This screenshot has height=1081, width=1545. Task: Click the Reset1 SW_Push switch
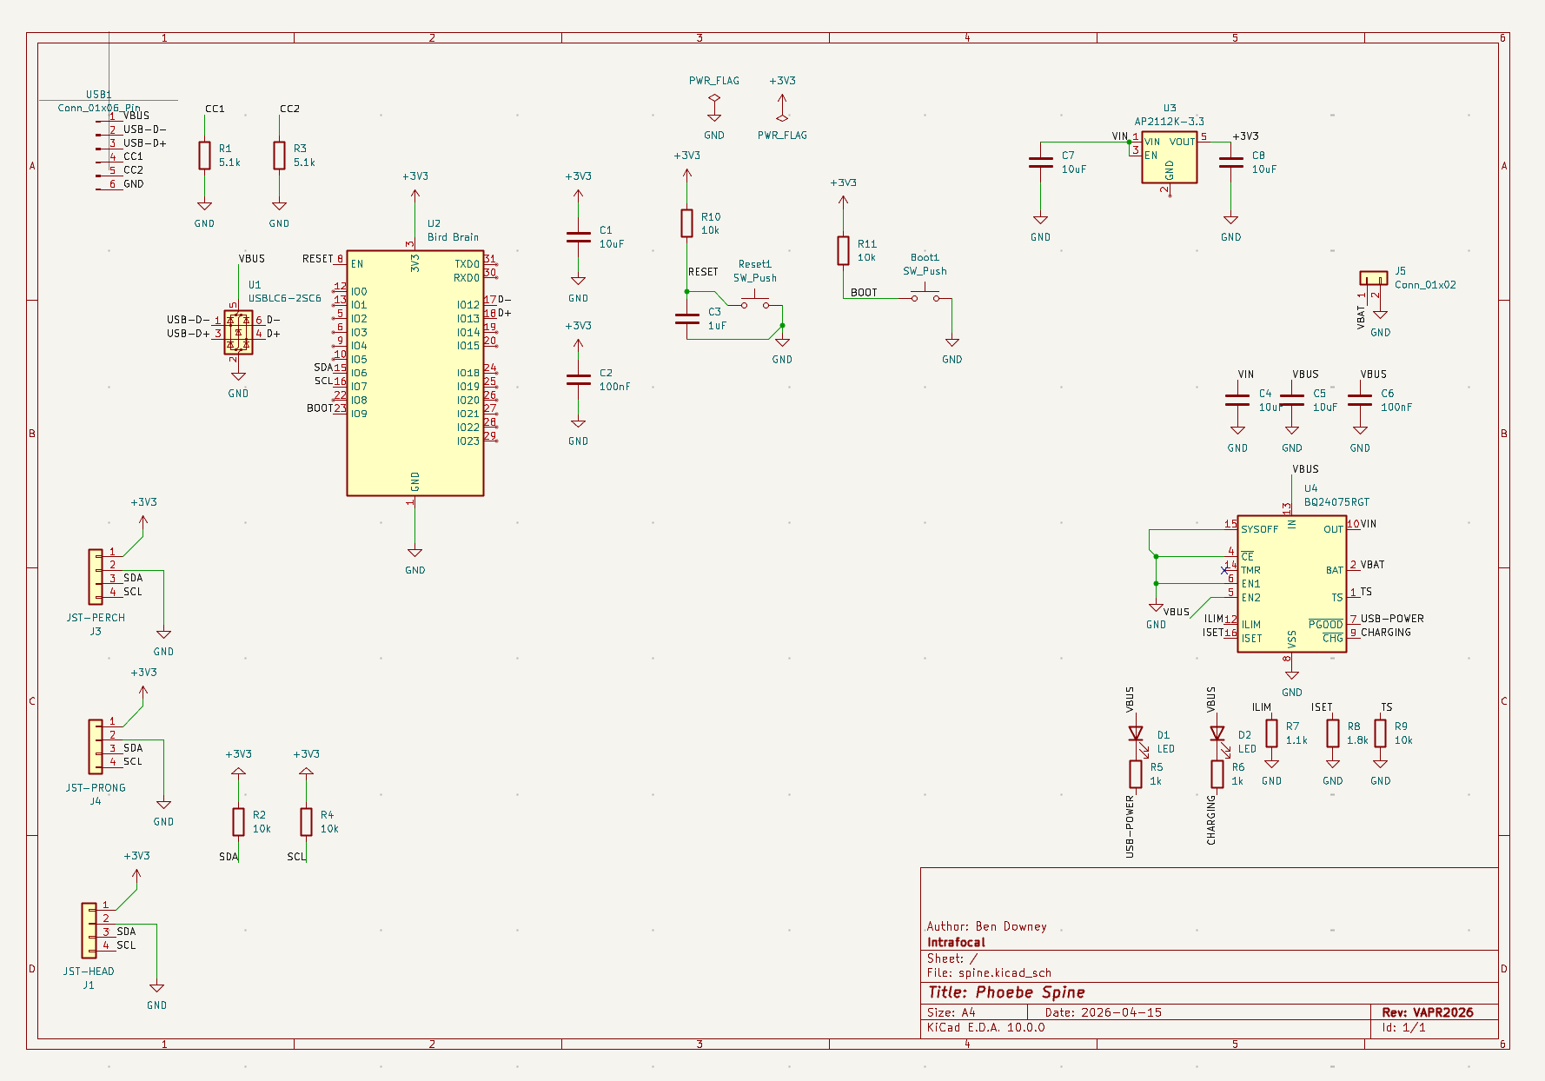(754, 302)
